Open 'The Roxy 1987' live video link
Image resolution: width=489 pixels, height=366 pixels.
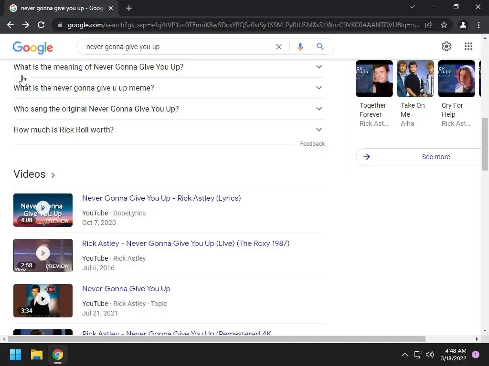coord(186,244)
